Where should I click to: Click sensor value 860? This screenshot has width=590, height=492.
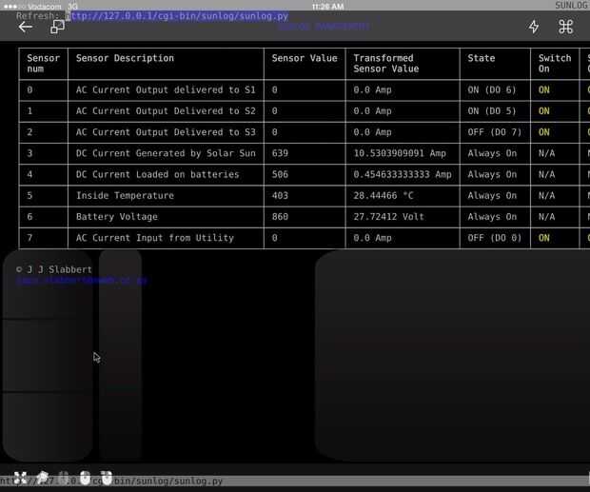point(280,217)
